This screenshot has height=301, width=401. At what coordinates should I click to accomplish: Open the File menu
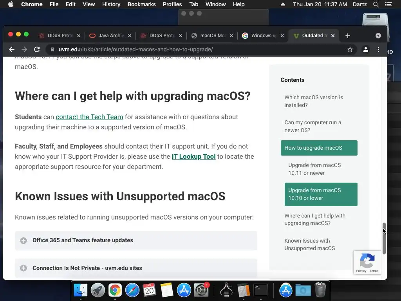click(x=54, y=4)
